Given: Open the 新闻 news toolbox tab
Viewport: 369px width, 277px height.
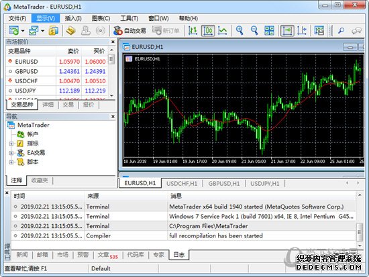Looking at the screenshot, I should pos(22,255).
